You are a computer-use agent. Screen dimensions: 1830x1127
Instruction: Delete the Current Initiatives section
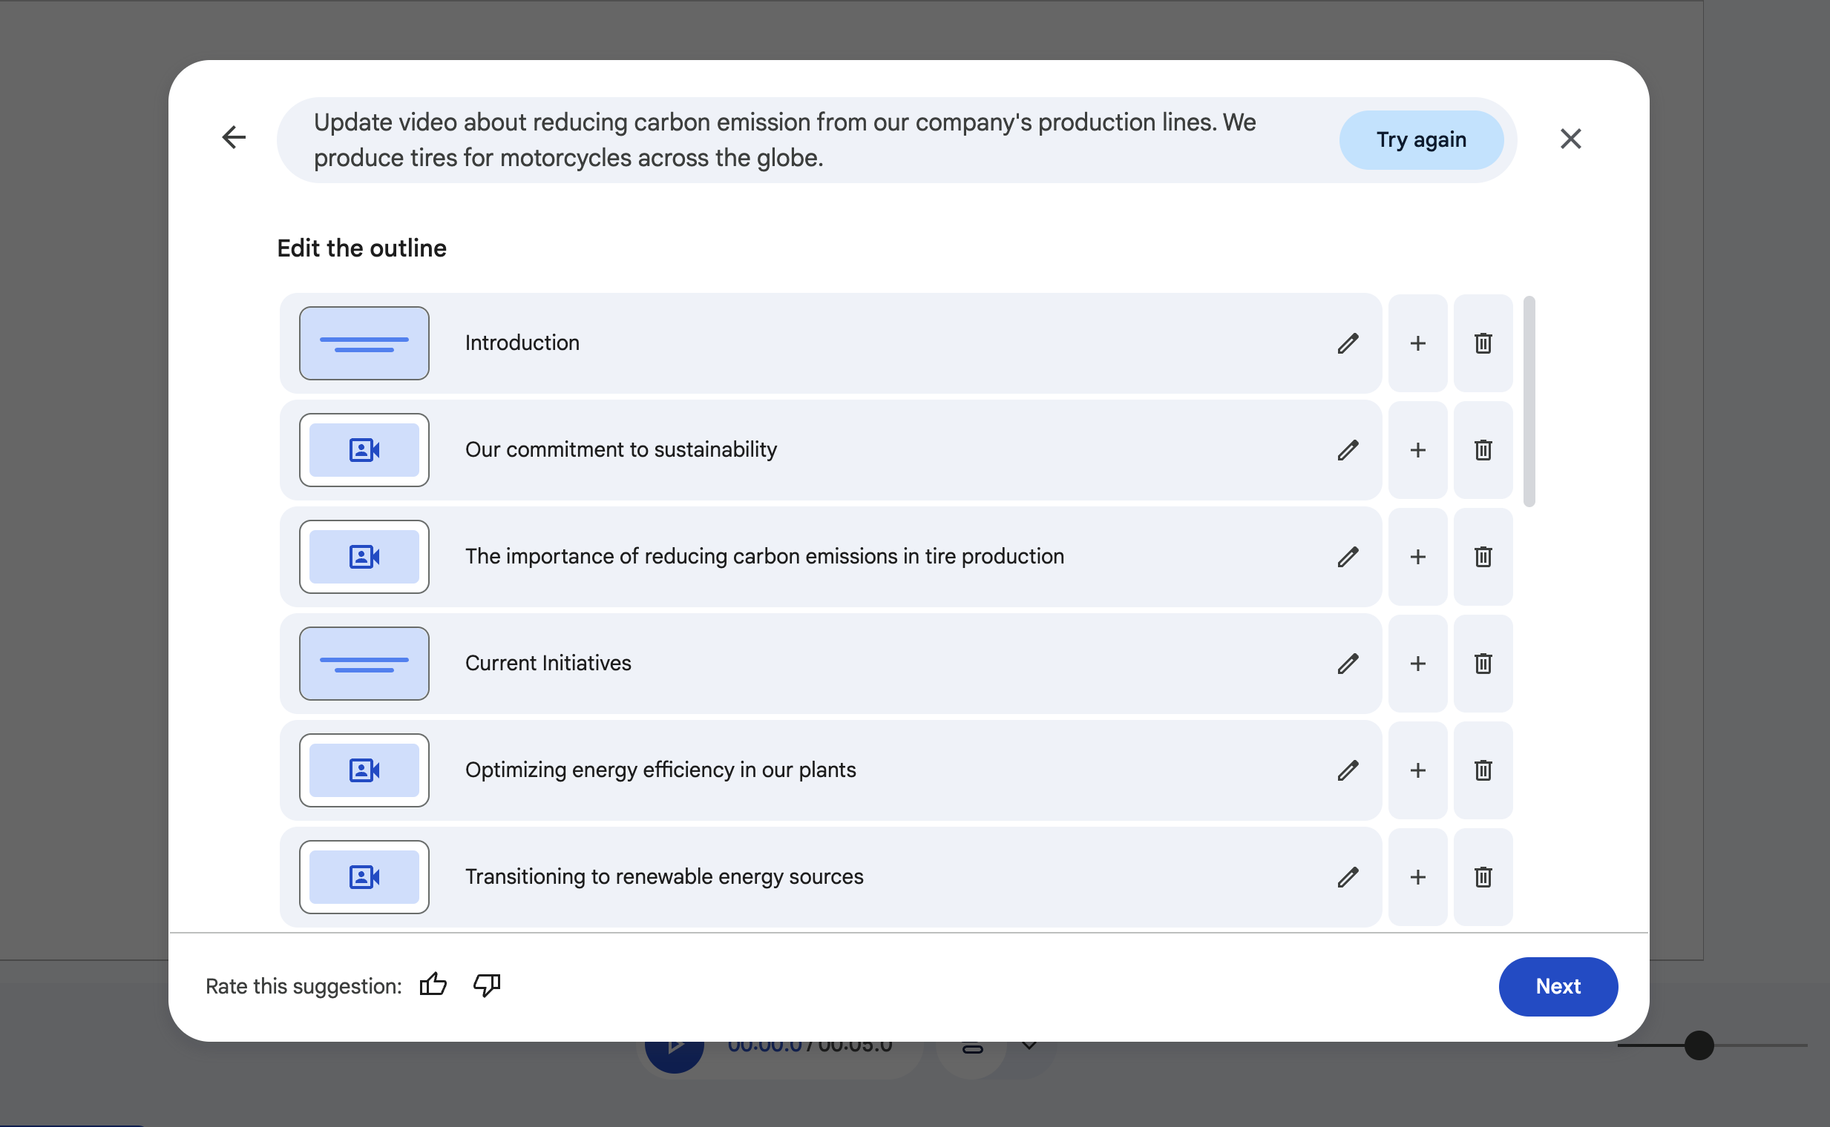(x=1483, y=664)
